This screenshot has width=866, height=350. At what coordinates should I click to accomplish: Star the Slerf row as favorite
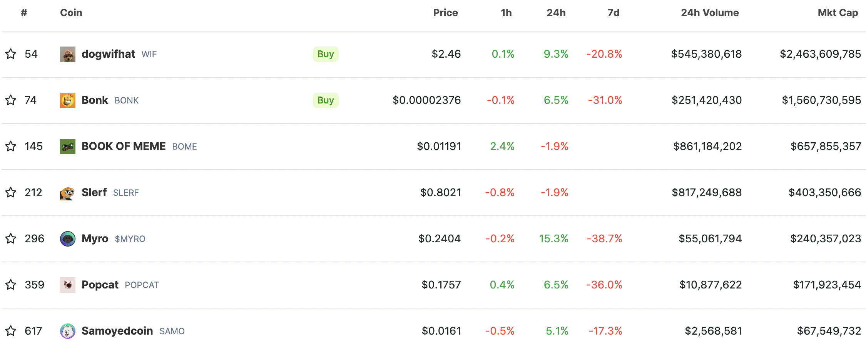(x=11, y=192)
